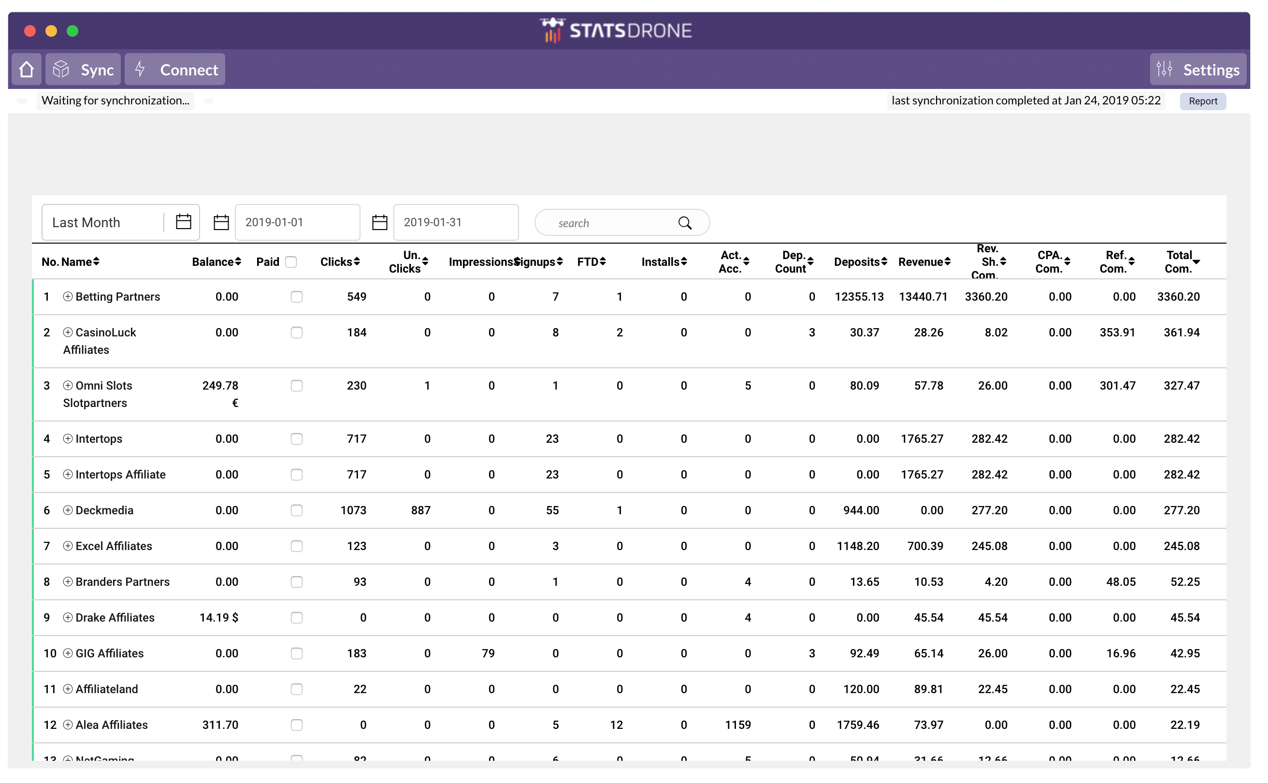Click the Report button
This screenshot has width=1268, height=783.
click(x=1203, y=101)
